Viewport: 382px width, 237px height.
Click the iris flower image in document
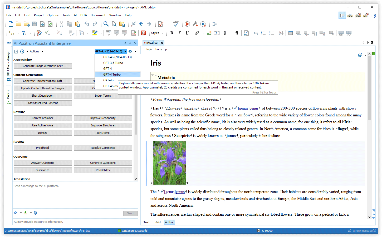pos(169,163)
